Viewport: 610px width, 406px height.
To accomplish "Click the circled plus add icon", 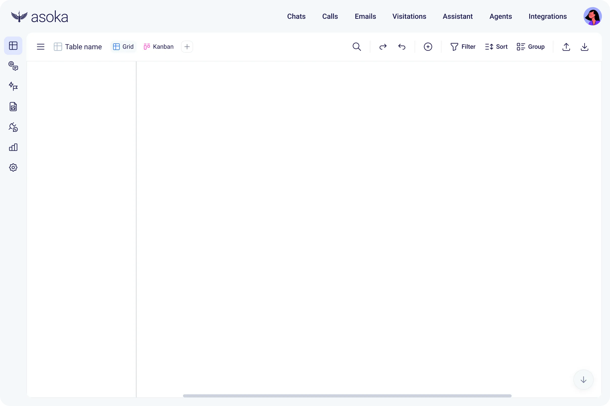I will pyautogui.click(x=428, y=47).
